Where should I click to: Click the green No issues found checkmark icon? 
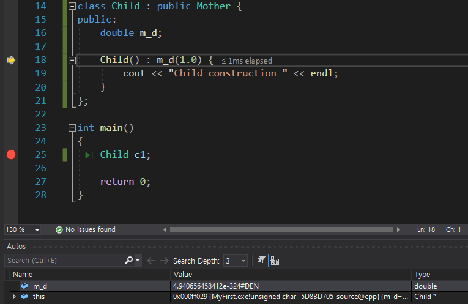click(x=59, y=230)
